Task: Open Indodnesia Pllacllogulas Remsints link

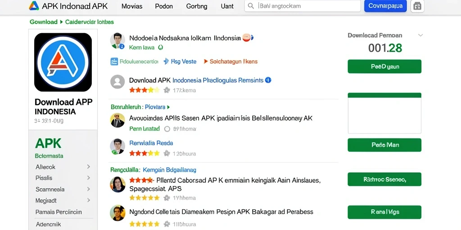Action: 218,80
